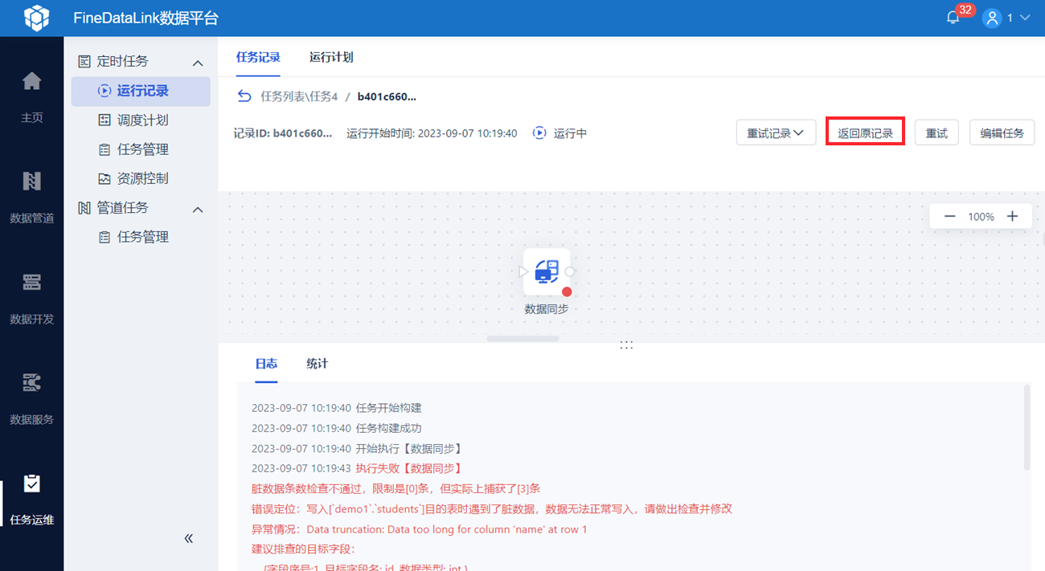Zoom out the canvas with minus

tap(949, 216)
